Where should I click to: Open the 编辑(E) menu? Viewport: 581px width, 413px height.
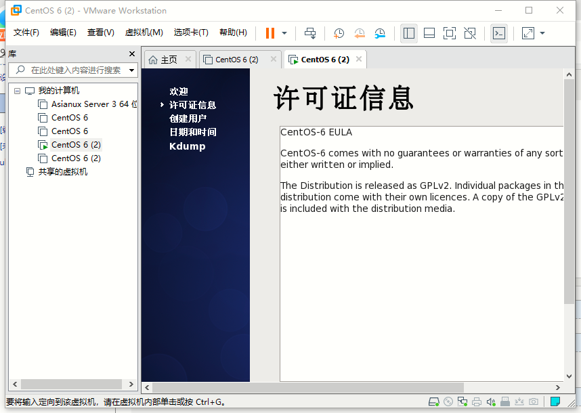tap(63, 32)
